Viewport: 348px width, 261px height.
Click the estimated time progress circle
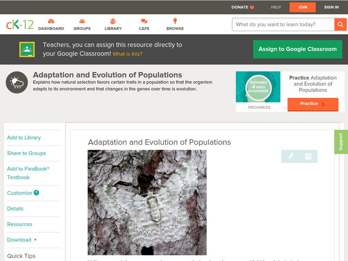pos(258,87)
